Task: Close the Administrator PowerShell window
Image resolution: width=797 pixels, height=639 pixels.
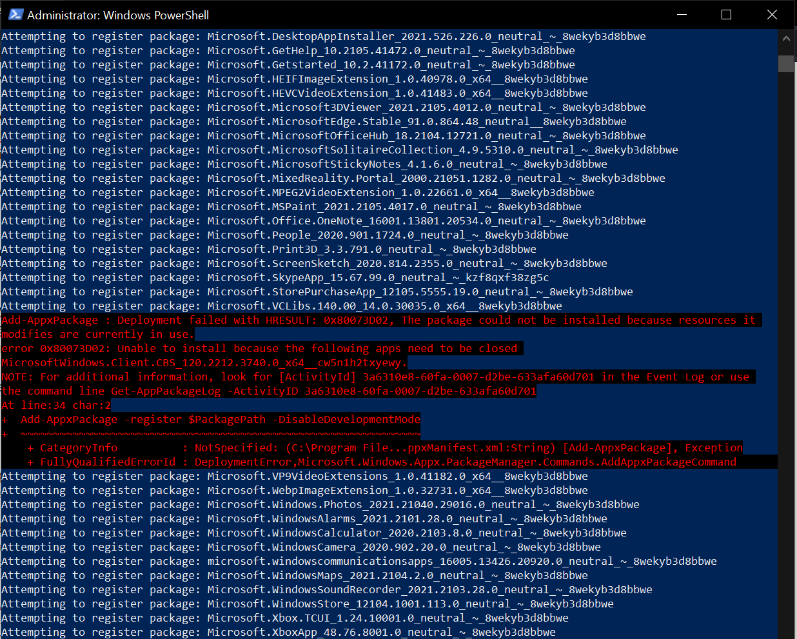Action: [x=772, y=14]
